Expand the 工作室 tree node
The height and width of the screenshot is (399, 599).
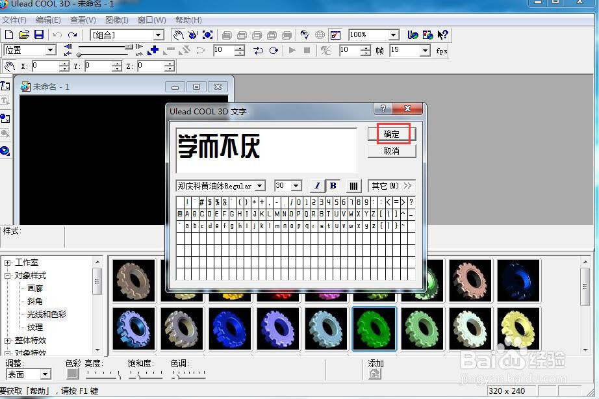click(x=7, y=263)
